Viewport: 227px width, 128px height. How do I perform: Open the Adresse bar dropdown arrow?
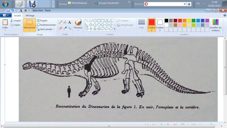click(184, 4)
